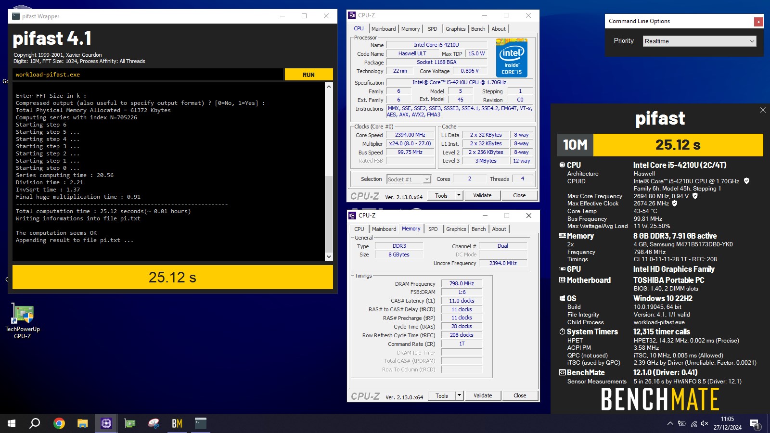Click the OS Windows icon in BenchMate panel
Viewport: 770px width, 433px height.
tap(562, 298)
